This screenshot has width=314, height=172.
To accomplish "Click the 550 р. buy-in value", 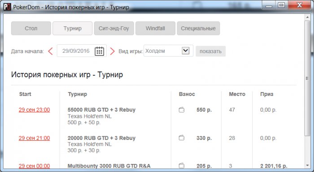I will click(204, 110).
